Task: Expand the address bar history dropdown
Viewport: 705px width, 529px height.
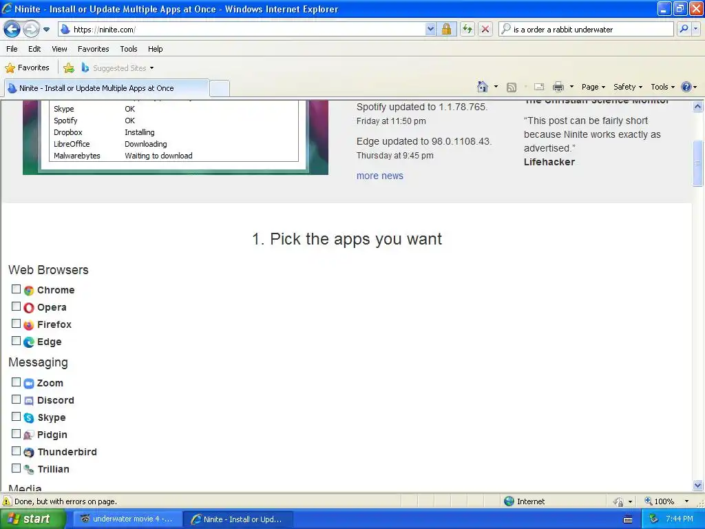Action: click(x=430, y=30)
